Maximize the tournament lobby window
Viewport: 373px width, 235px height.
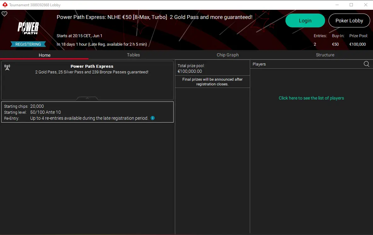tap(351, 5)
